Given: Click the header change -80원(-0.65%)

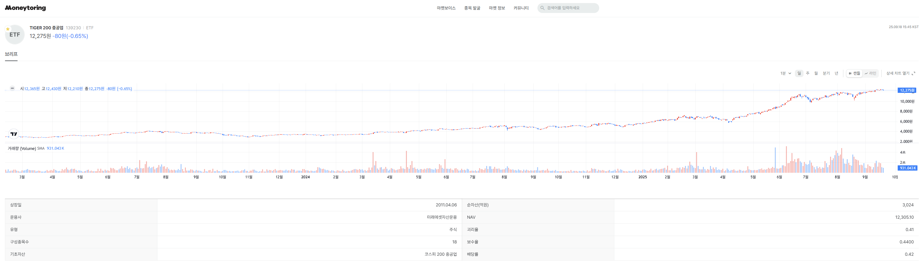Looking at the screenshot, I should pos(70,36).
